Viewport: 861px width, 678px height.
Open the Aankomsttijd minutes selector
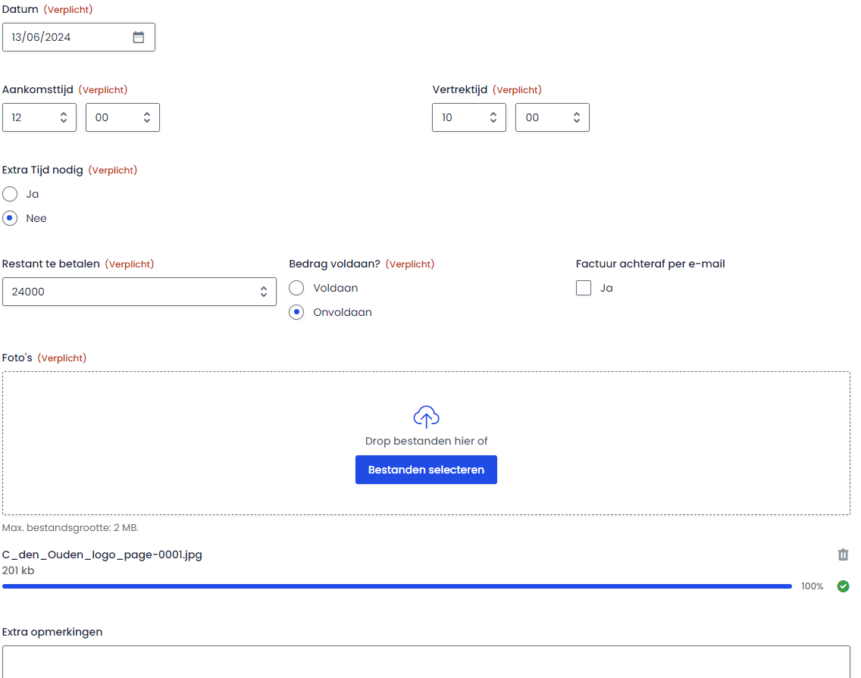(123, 117)
